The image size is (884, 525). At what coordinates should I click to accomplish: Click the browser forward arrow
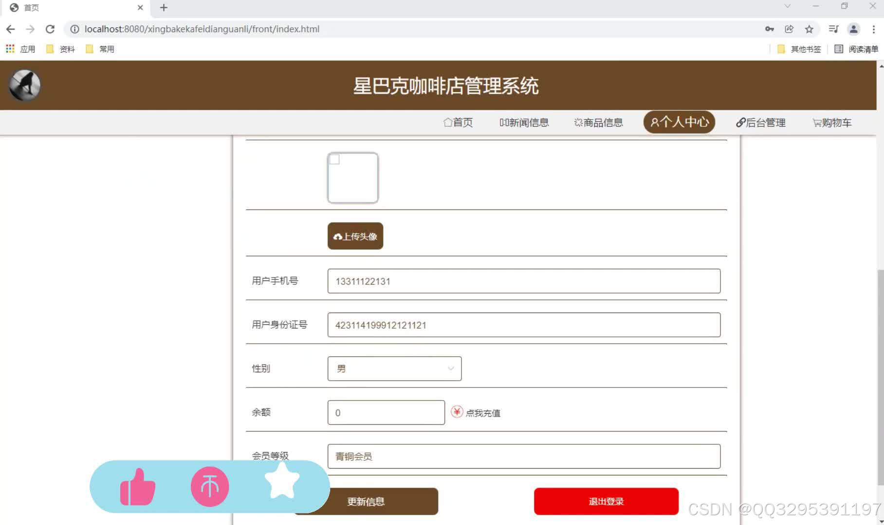(30, 29)
